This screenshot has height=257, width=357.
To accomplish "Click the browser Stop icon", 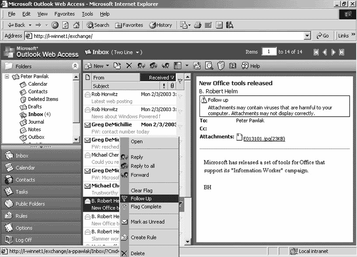I will [x=55, y=25].
